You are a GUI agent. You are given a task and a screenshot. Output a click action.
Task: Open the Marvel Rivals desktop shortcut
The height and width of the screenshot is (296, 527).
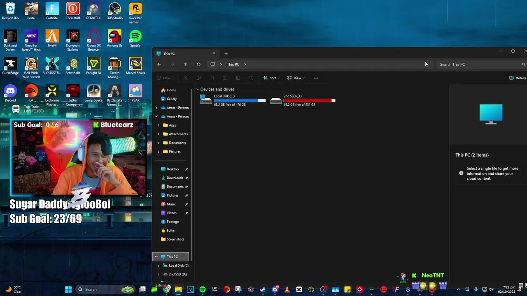(x=135, y=66)
